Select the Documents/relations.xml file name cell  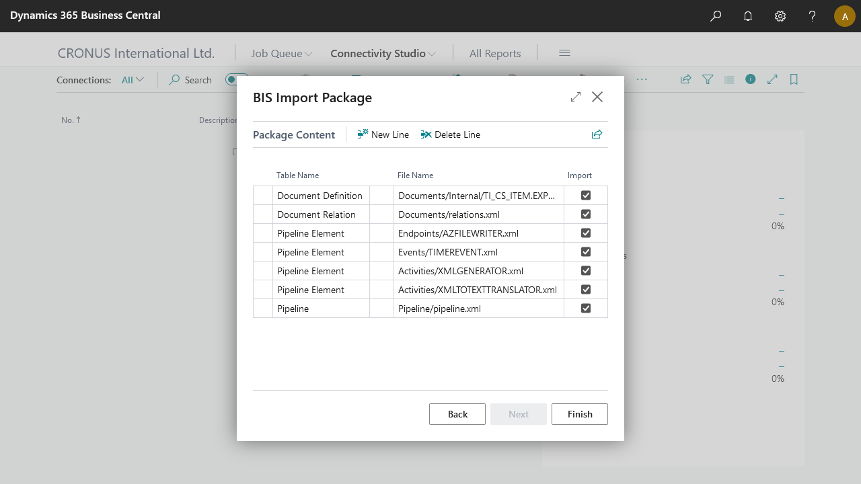click(x=479, y=214)
